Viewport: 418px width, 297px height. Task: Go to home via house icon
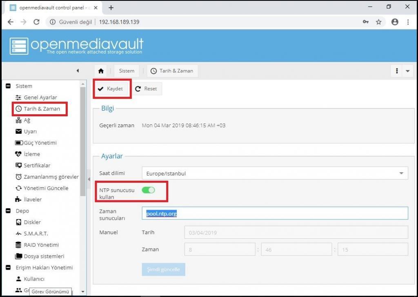[x=101, y=71]
